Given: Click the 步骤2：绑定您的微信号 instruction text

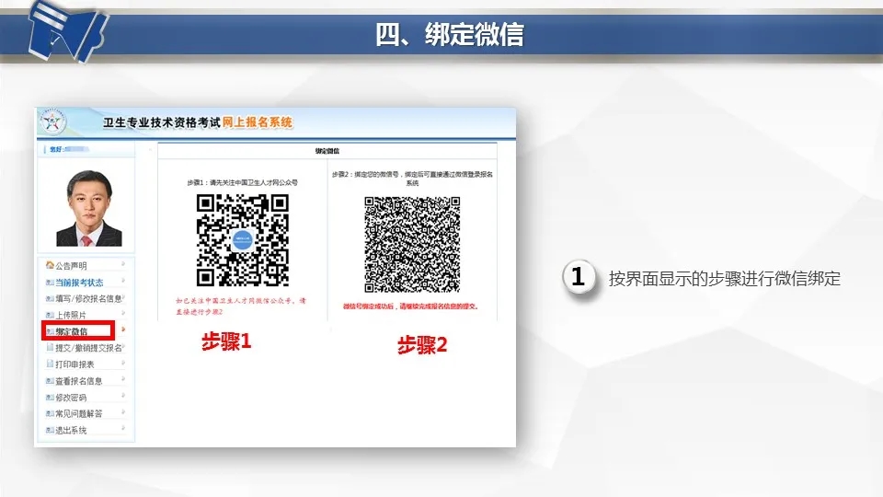Looking at the screenshot, I should point(412,179).
